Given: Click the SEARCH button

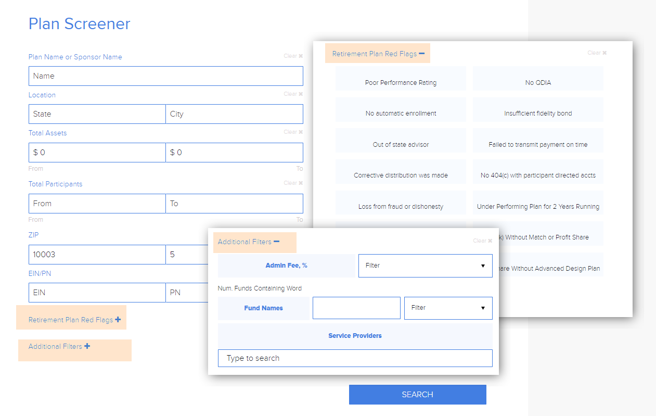Looking at the screenshot, I should (x=417, y=395).
